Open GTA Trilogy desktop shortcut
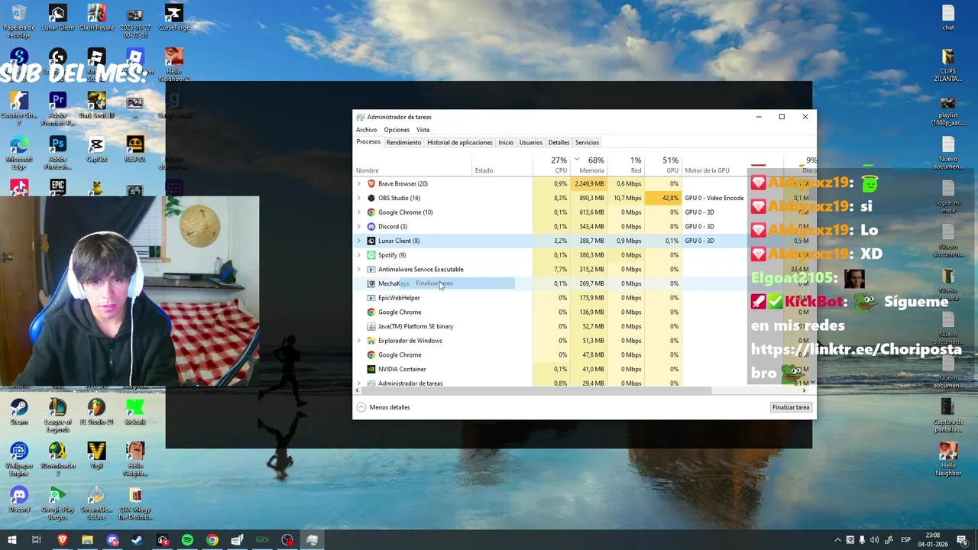The image size is (978, 550). tap(135, 503)
